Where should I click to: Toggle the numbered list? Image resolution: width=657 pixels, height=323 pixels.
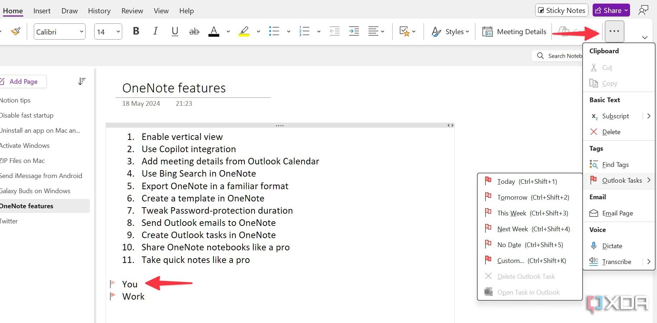pyautogui.click(x=304, y=31)
